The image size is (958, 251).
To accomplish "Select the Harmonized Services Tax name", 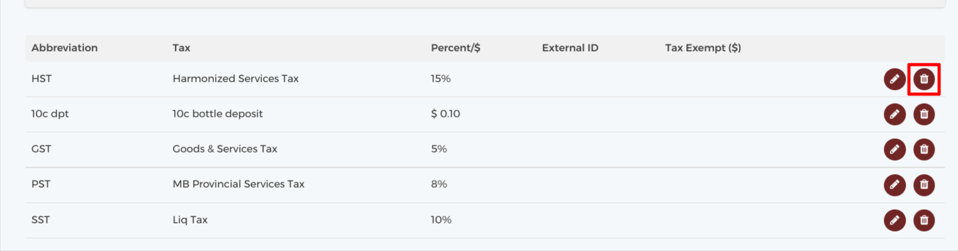I will tap(236, 78).
